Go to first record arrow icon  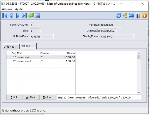[x=5, y=16]
